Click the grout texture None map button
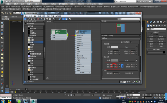Image resolution: width=167 pixels, height=103 pixels. click(x=127, y=60)
